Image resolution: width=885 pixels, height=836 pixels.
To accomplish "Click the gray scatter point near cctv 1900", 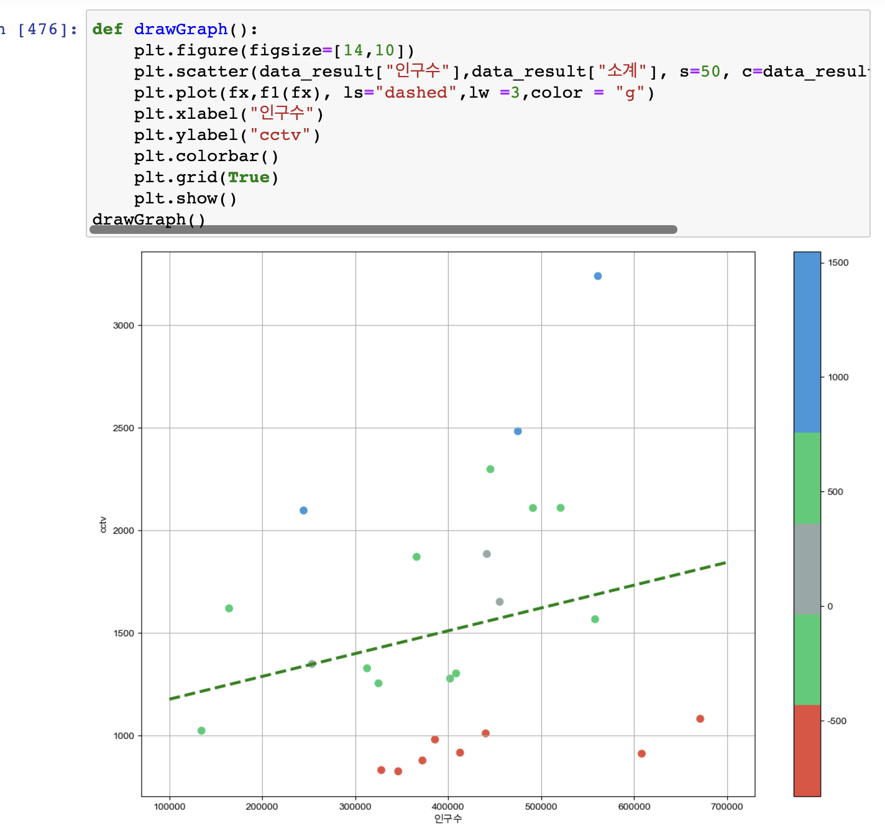I will tap(487, 554).
